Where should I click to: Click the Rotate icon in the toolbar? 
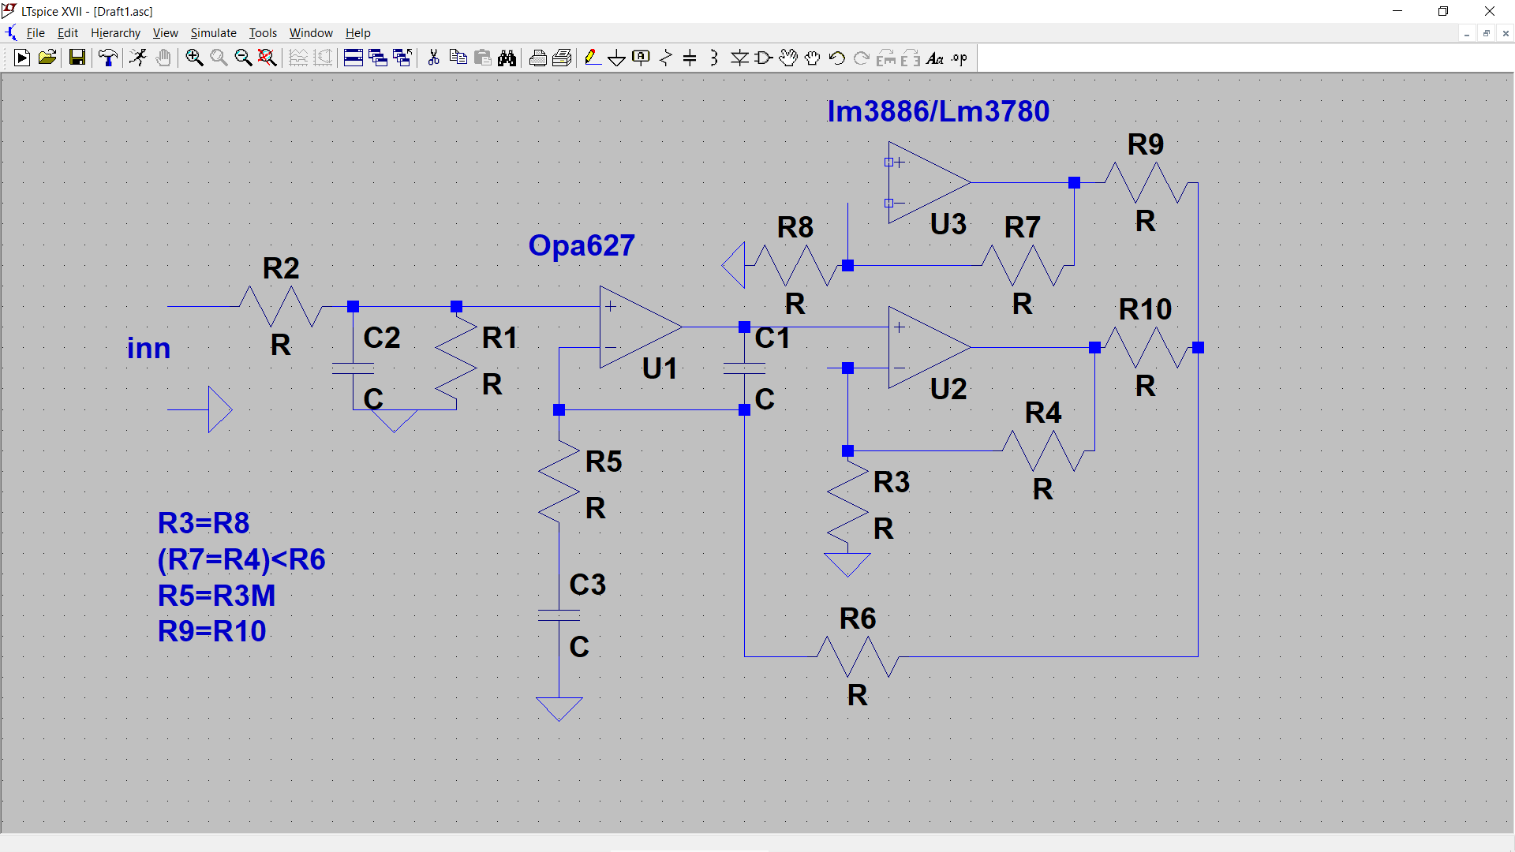[x=886, y=58]
